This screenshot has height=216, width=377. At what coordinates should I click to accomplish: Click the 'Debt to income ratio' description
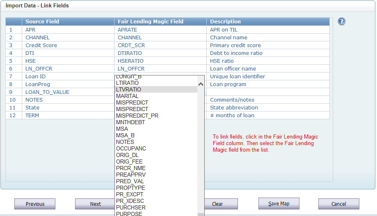(x=268, y=53)
